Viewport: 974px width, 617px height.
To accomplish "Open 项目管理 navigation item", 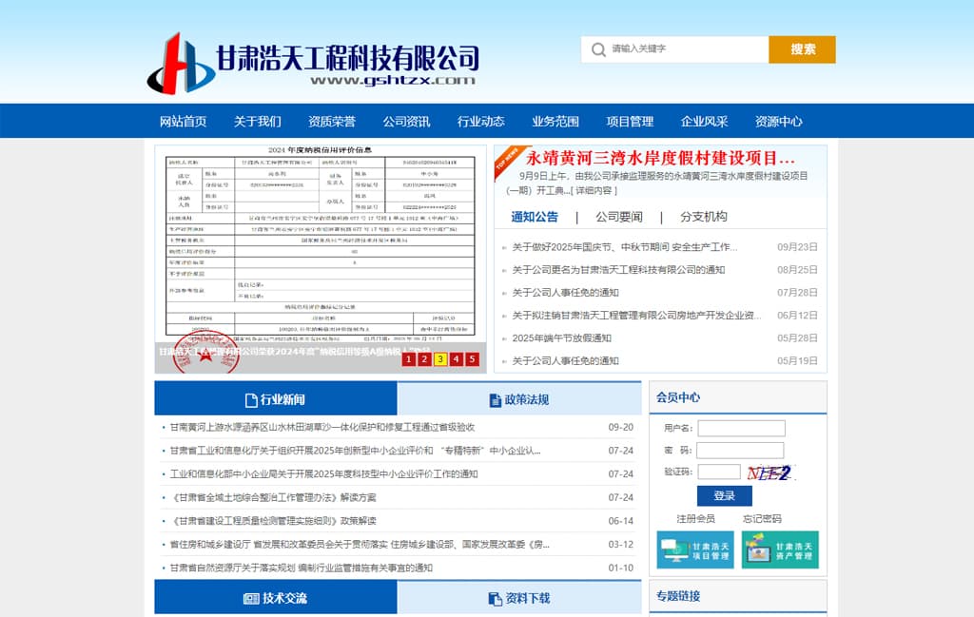I will tap(630, 121).
